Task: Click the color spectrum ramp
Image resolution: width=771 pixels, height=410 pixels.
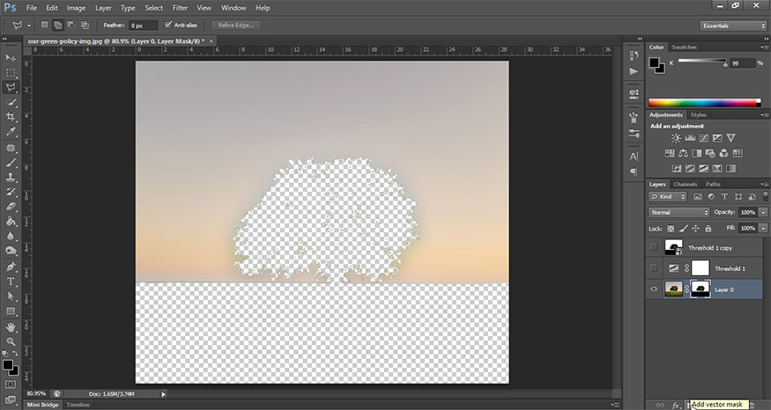Action: [x=702, y=103]
